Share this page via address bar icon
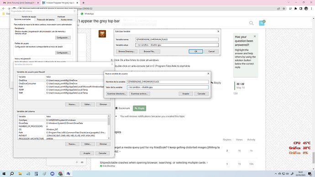Image resolution: width=315 pixels, height=177 pixels. pos(278,9)
